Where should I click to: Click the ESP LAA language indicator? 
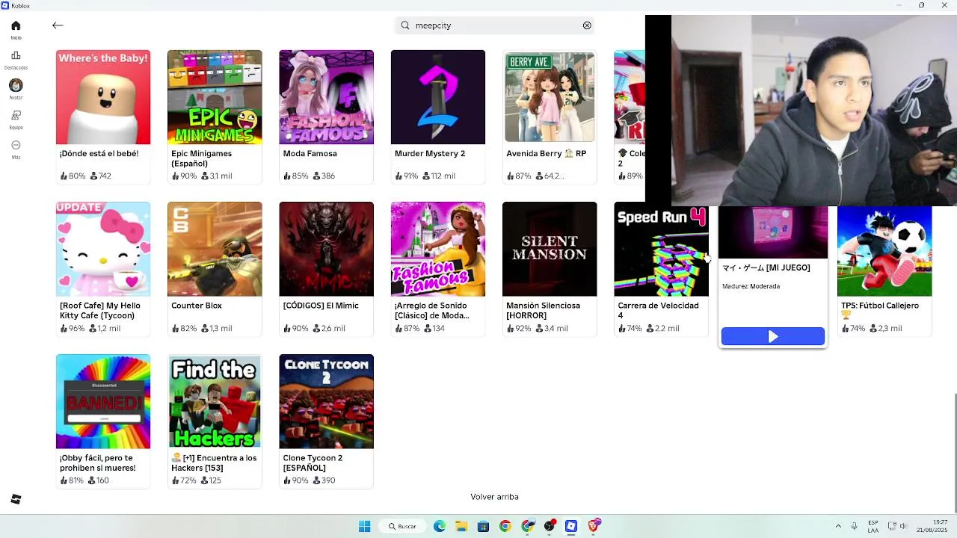click(x=873, y=526)
